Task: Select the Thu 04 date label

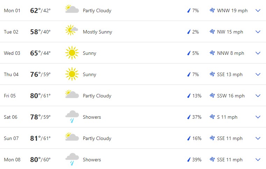Action: click(x=11, y=74)
